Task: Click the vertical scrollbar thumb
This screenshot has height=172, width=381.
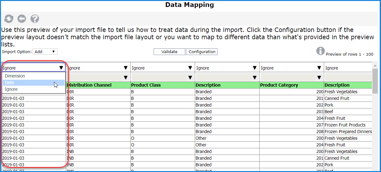Action: (375, 81)
